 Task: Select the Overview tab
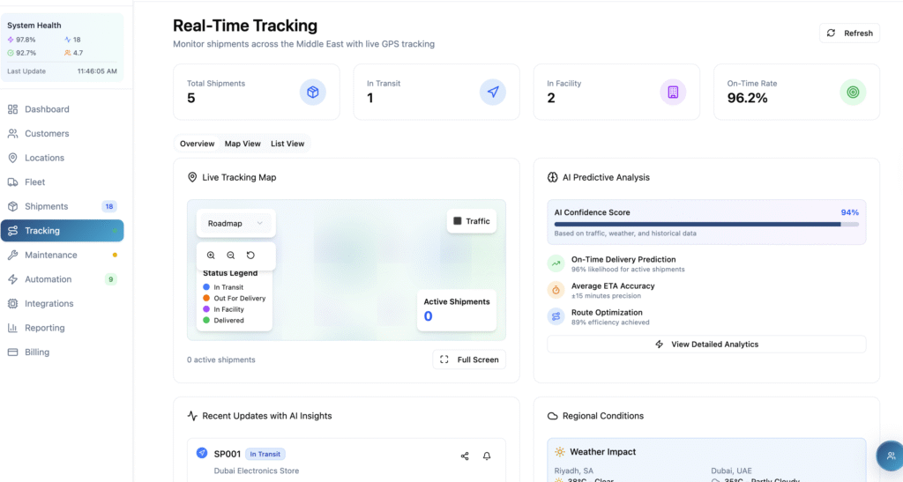pos(197,144)
